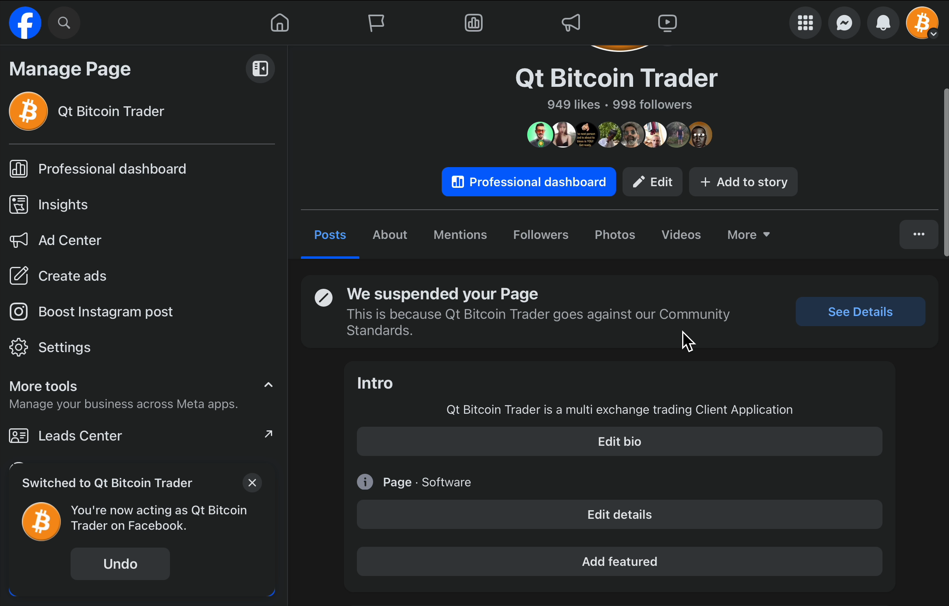Click 998 followers count text
The height and width of the screenshot is (606, 949).
(652, 105)
